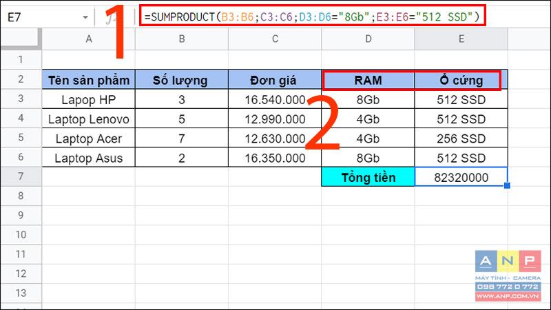This screenshot has height=310, width=551.
Task: Select RAM cell of the Lapop HP row
Action: [x=368, y=99]
